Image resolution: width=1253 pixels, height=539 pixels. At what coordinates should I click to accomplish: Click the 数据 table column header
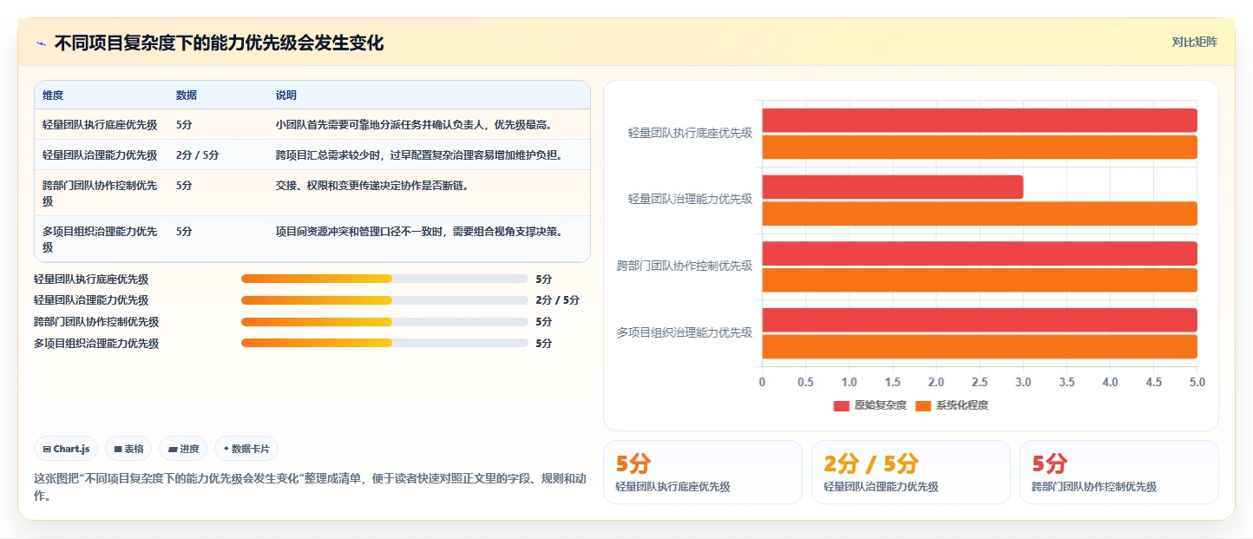click(187, 95)
